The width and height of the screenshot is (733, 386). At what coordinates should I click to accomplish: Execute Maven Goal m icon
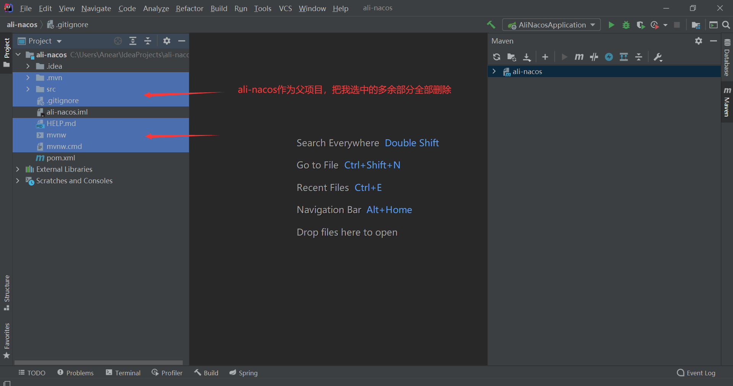click(579, 57)
